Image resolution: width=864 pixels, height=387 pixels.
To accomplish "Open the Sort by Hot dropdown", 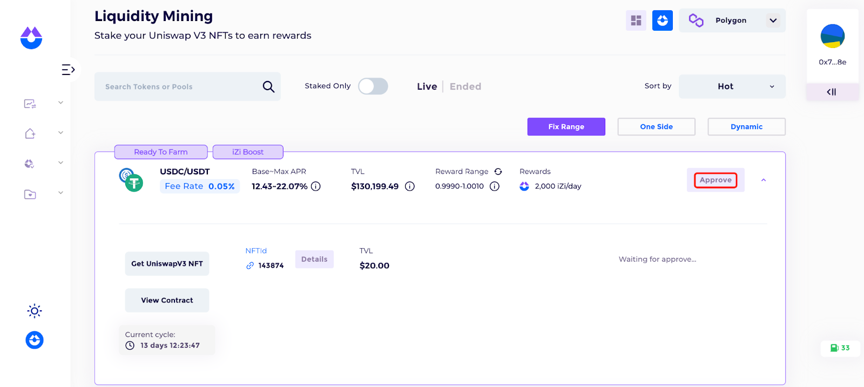I will (x=732, y=86).
